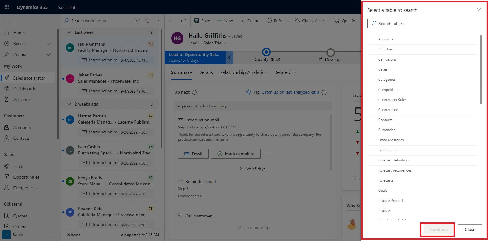Collapse the business process flow chevron

229,57
